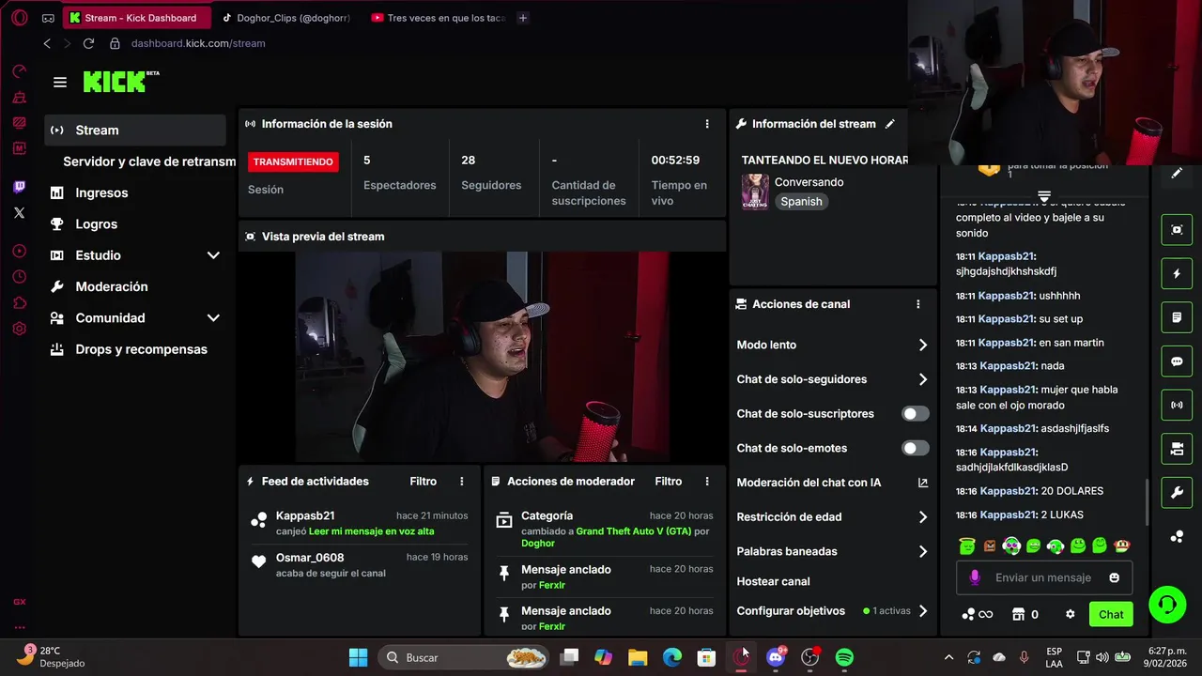Select Stream in the sidebar
Image resolution: width=1202 pixels, height=676 pixels.
pos(135,131)
